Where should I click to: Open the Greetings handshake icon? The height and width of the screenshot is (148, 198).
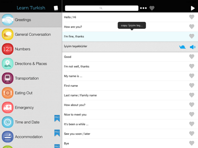(7, 20)
